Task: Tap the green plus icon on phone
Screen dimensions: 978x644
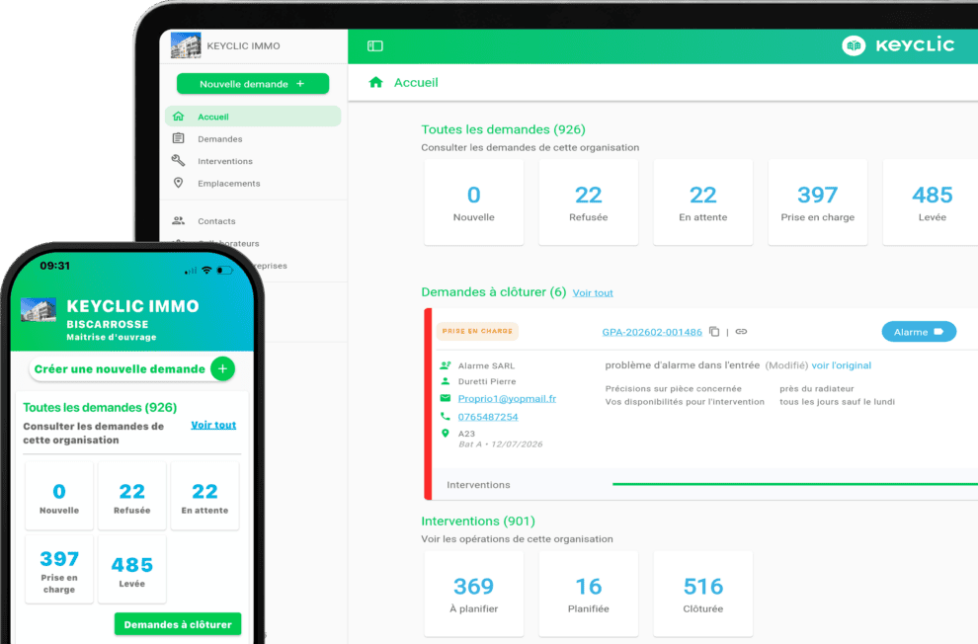Action: (222, 369)
